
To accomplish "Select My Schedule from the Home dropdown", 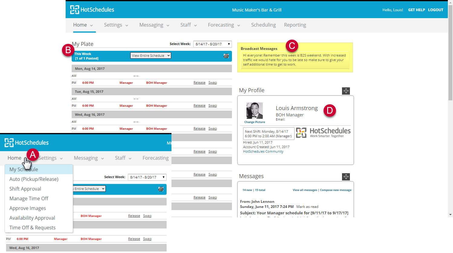I will [x=39, y=169].
